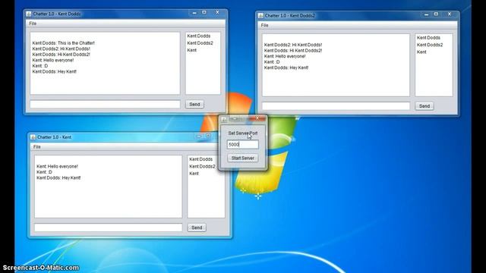This screenshot has width=486, height=273.
Task: Minimize the Kent Dodds2 chat window
Action: [427, 14]
